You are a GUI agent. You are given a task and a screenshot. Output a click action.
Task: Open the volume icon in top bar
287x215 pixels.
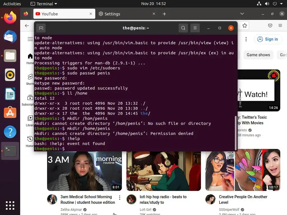click(x=267, y=4)
